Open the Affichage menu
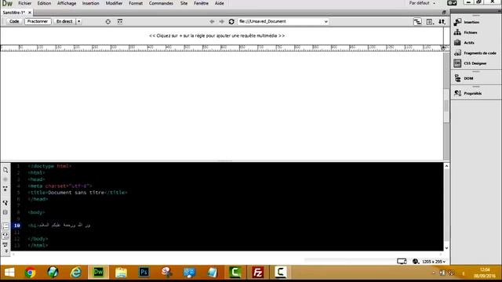 (x=67, y=3)
